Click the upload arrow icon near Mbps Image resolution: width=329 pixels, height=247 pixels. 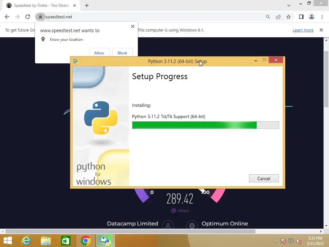click(173, 210)
